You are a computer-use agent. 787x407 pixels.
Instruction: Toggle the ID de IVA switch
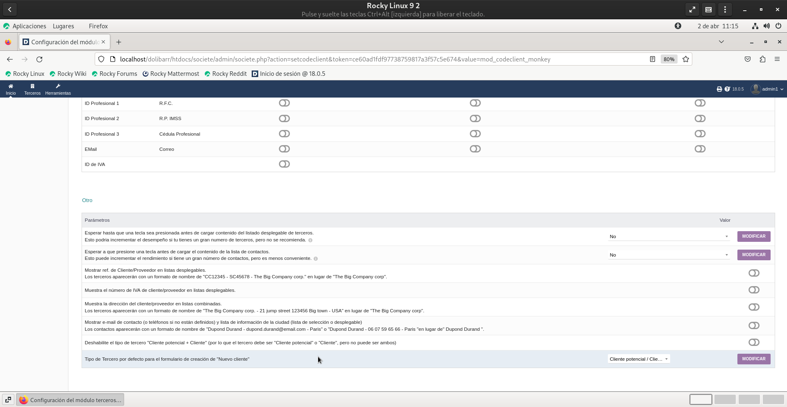(x=284, y=164)
